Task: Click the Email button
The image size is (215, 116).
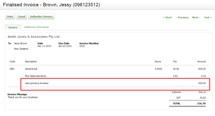Action: tap(21, 16)
